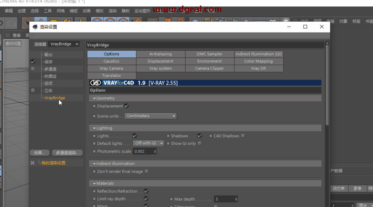Select 选项 in the render settings list
This screenshot has width=373, height=207.
48,84
